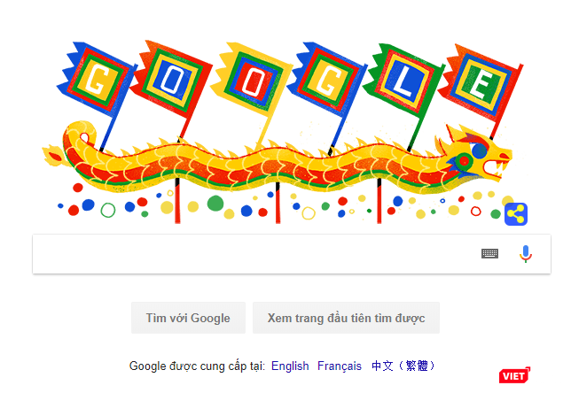The image size is (571, 393).
Task: Switch Google language to English
Action: pyautogui.click(x=290, y=366)
